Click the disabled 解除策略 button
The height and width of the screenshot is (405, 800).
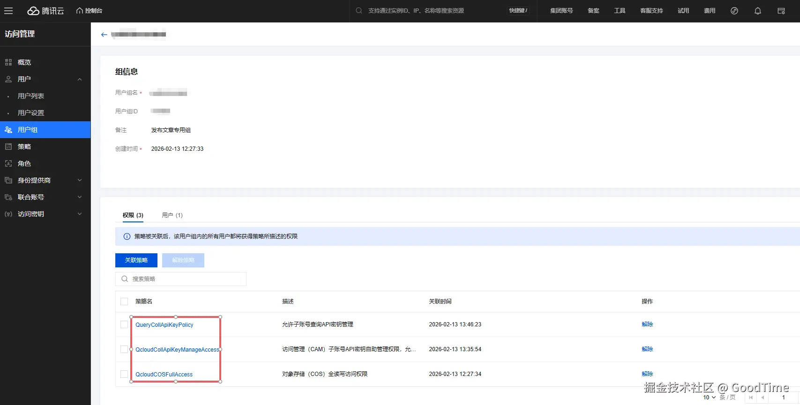pos(183,260)
